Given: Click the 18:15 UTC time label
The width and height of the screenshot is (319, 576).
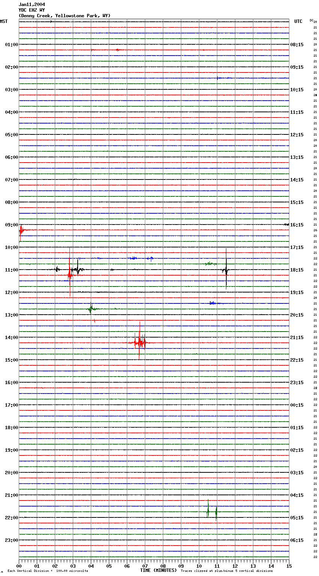Looking at the screenshot, I should (297, 270).
